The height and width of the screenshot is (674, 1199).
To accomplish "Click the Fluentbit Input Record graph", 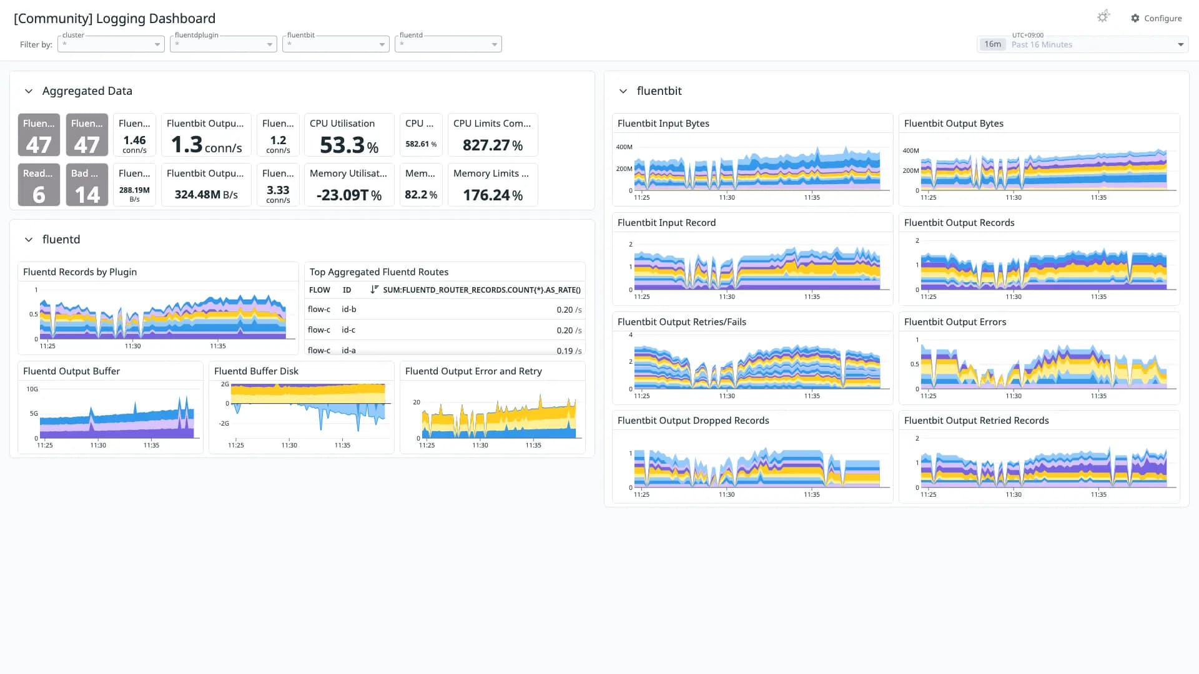I will tap(752, 259).
